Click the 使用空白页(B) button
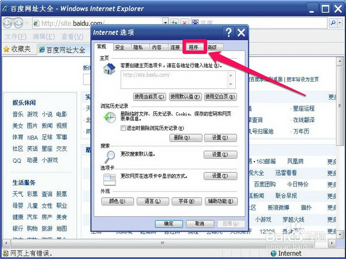Image resolution: width=346 pixels, height=259 pixels. [221, 97]
